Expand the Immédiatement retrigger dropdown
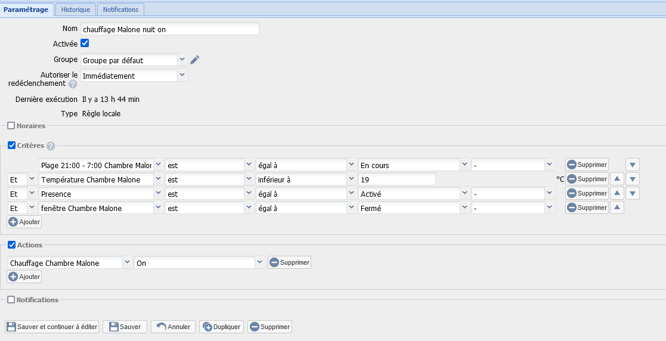Screen dimensions: 666x341 pos(134,76)
